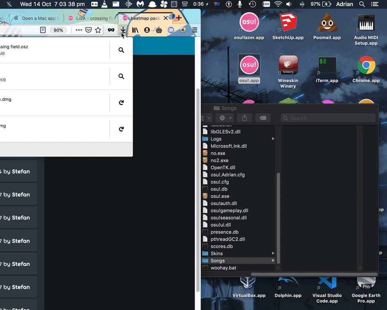Screen dimensions: 387x310
Task: Select iTerm.app on the desktop
Action: pos(327,70)
